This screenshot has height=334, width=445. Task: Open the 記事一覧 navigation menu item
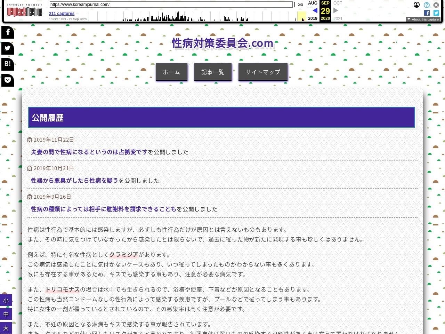tap(213, 72)
